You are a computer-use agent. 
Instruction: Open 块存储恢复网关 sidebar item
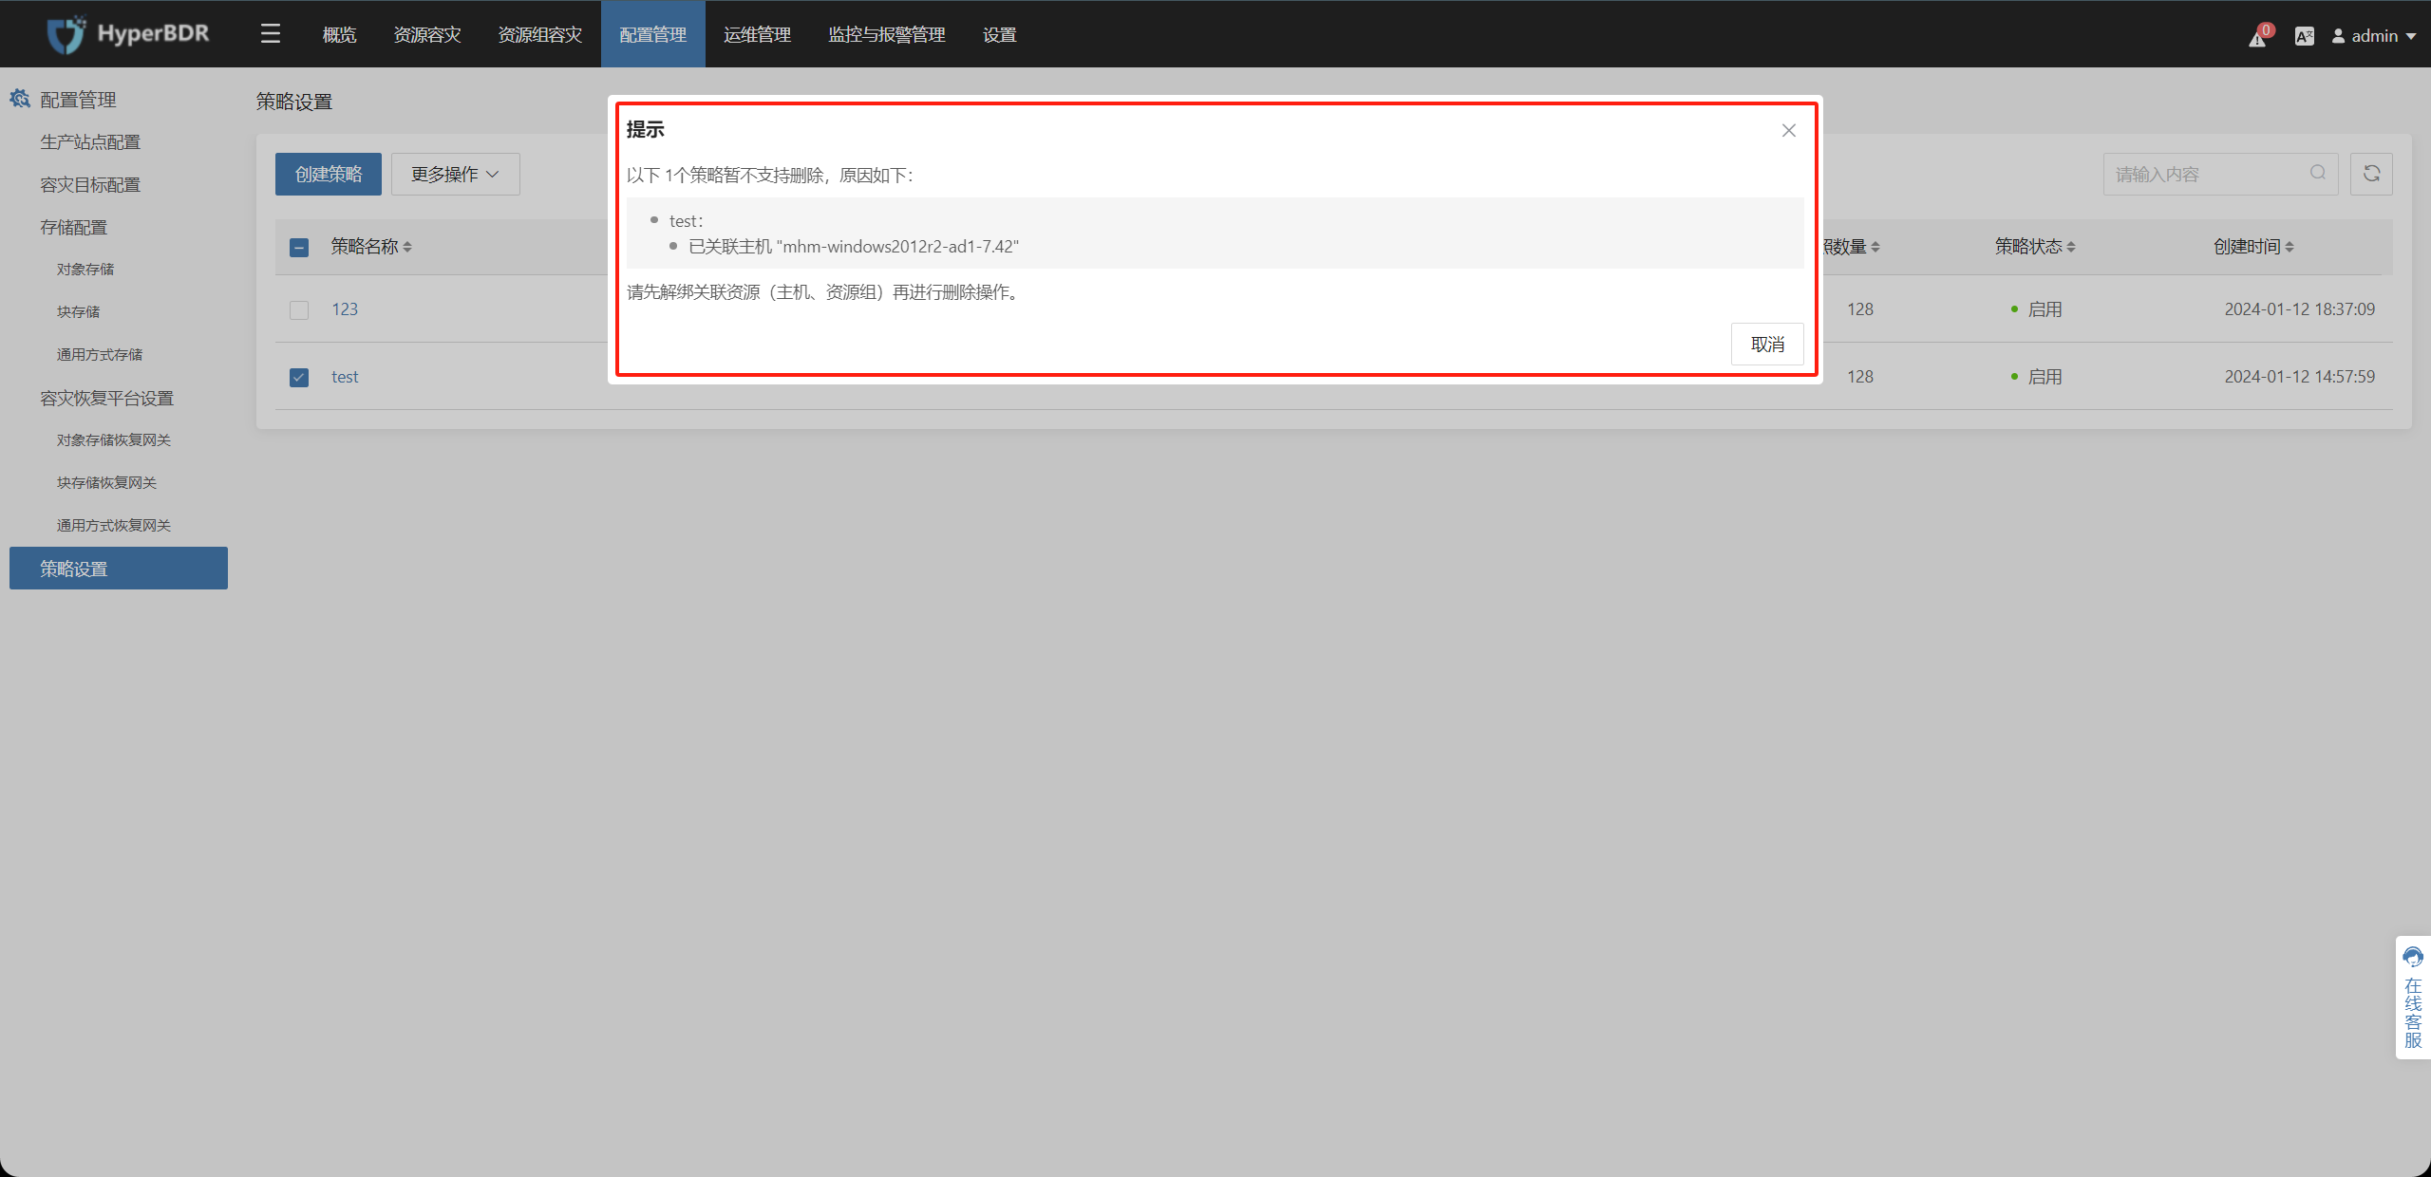point(106,482)
